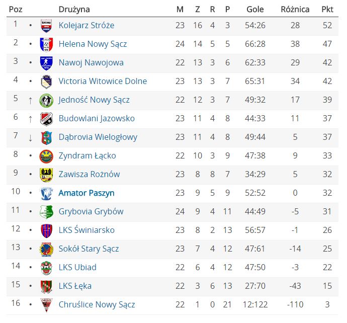Click the Victoria Witowice Dolne club badge

pyautogui.click(x=46, y=82)
